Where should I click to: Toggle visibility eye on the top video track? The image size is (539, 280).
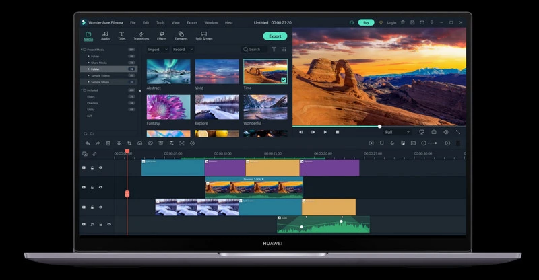[101, 168]
